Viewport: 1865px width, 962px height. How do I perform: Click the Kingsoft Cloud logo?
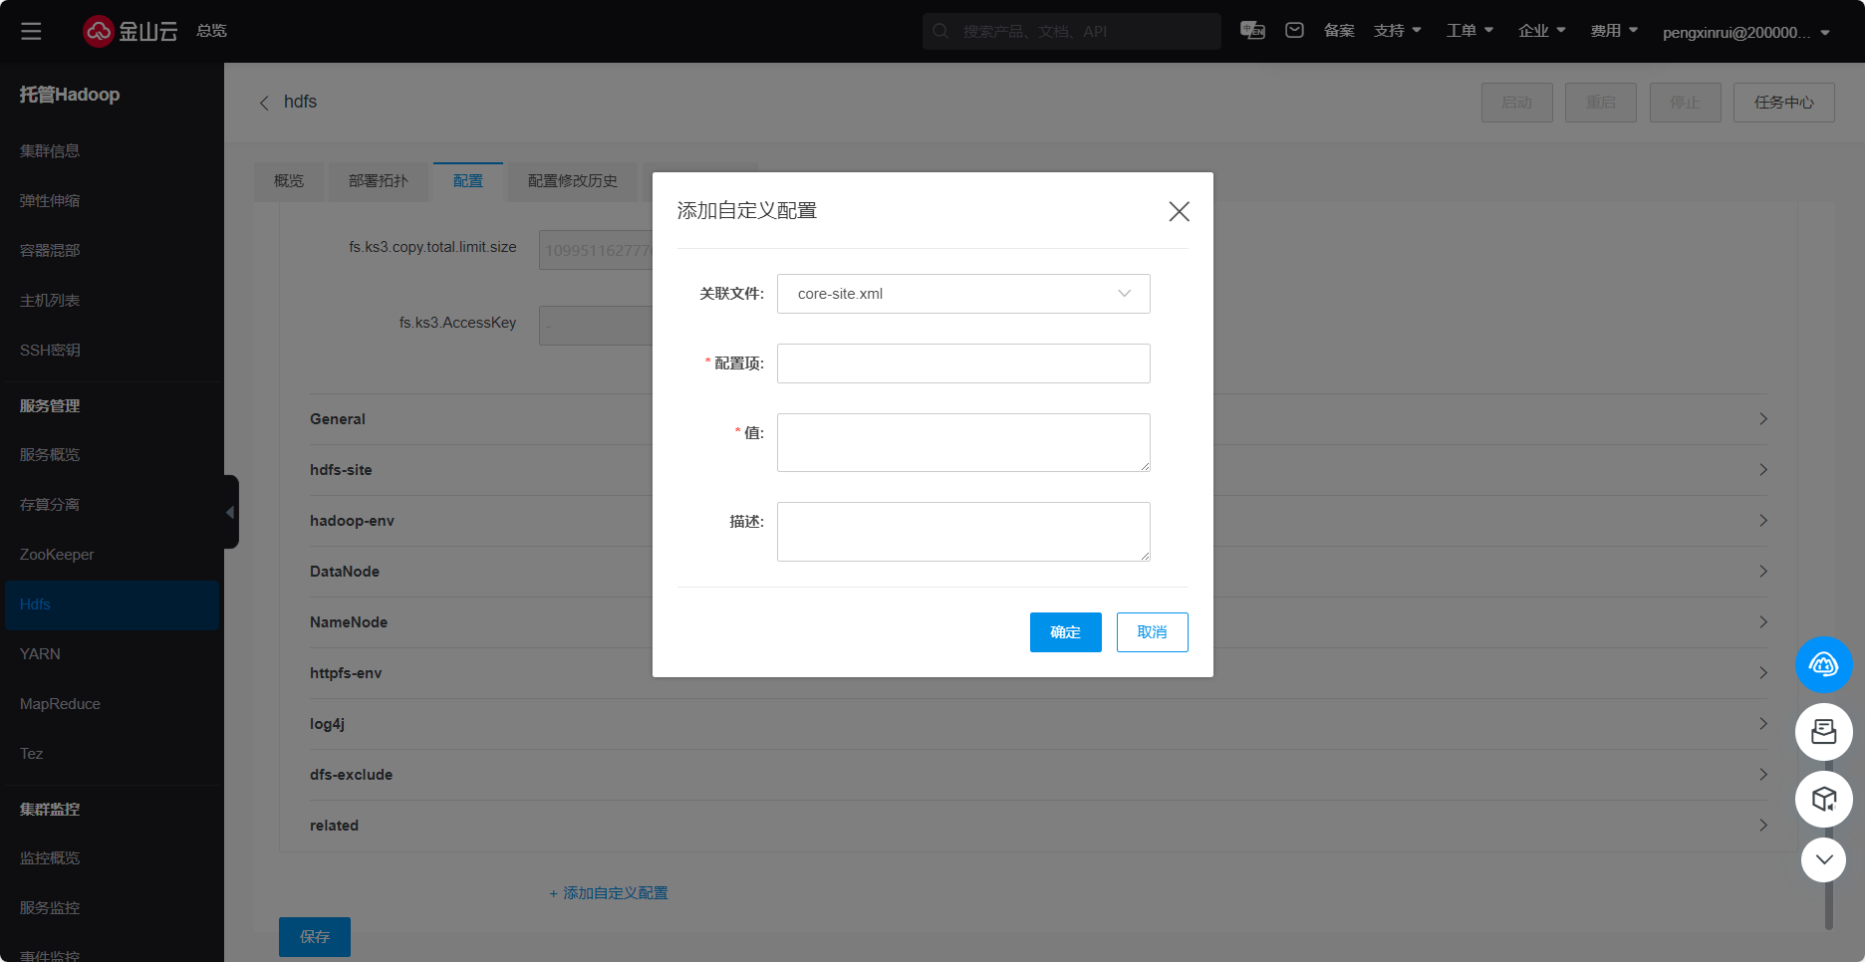pos(130,31)
